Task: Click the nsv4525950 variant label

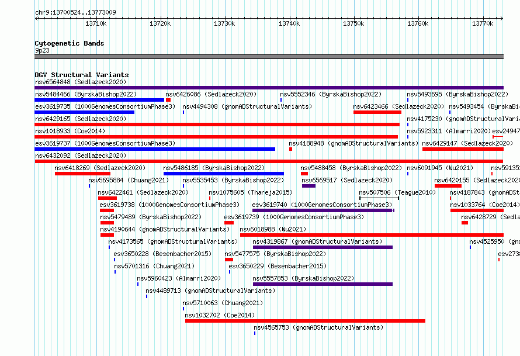Action: coord(494,241)
